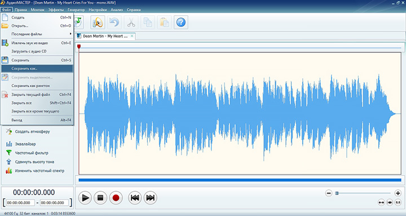Choose Открыть... in the File menu

coord(37,26)
